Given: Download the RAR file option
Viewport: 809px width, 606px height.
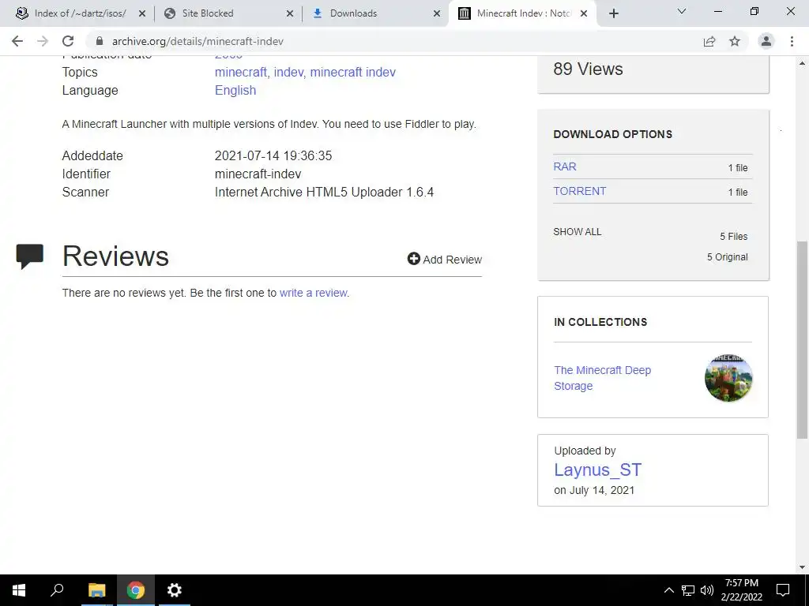Looking at the screenshot, I should click(x=565, y=167).
